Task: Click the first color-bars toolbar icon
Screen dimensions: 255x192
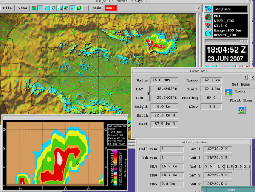Action: [x=33, y=8]
